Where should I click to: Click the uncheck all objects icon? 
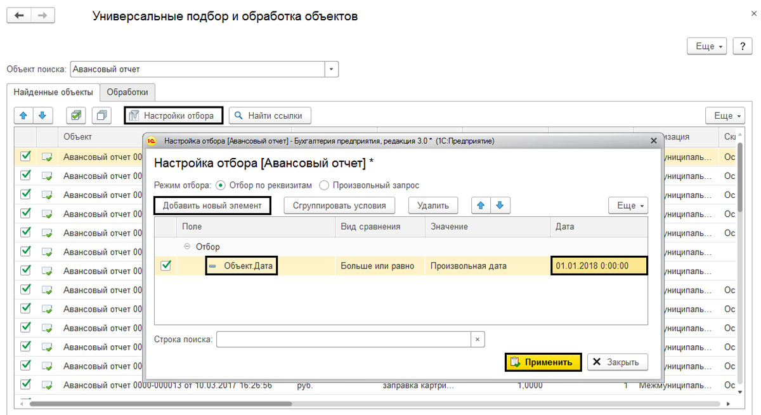point(101,115)
